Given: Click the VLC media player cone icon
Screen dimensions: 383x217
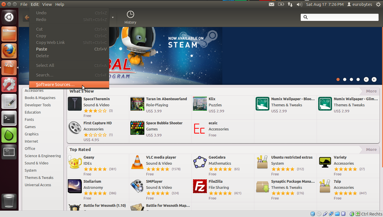Looking at the screenshot, I should point(137,162).
